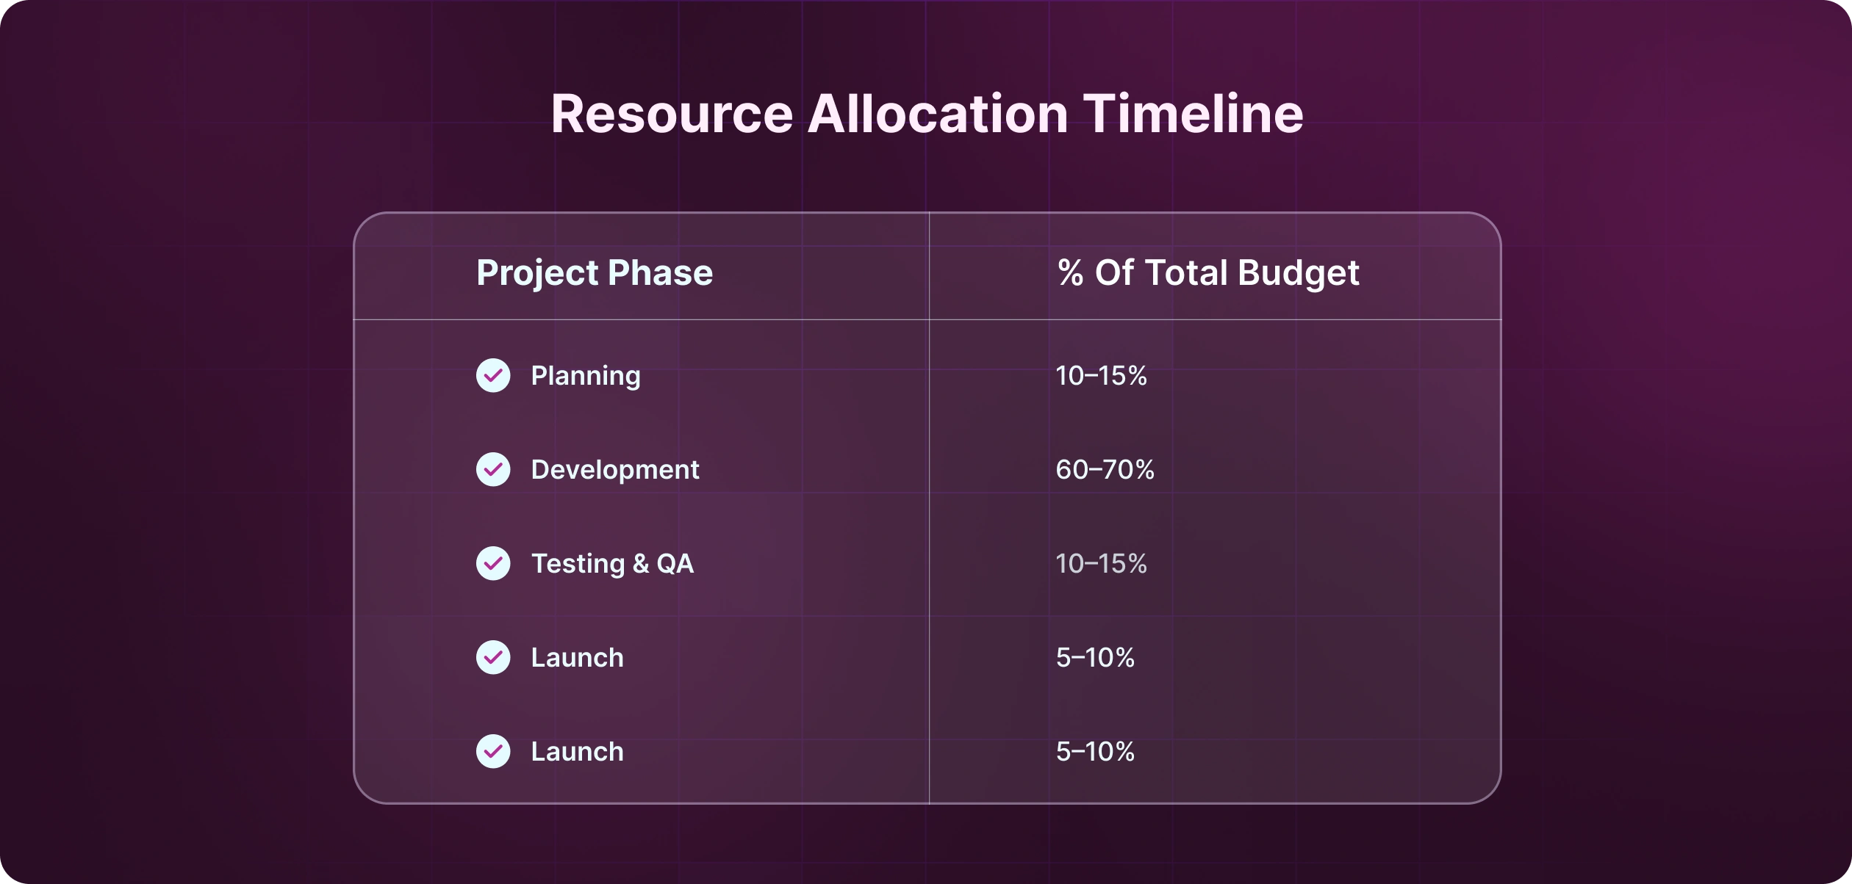
Task: Click the Project Phase column header
Action: tap(595, 273)
